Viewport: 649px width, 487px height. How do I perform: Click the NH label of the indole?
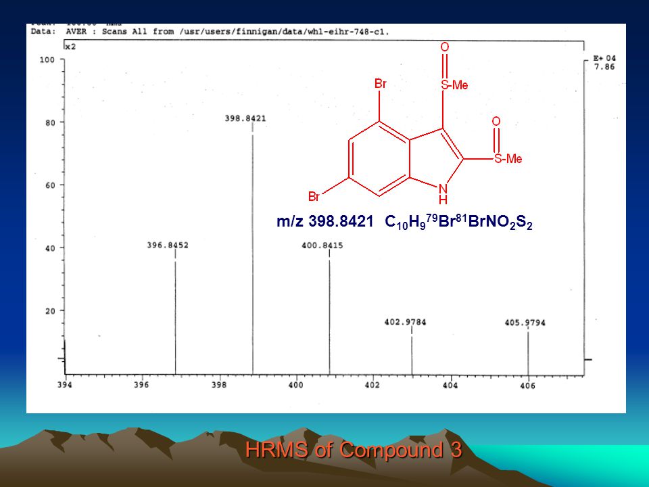[x=443, y=194]
